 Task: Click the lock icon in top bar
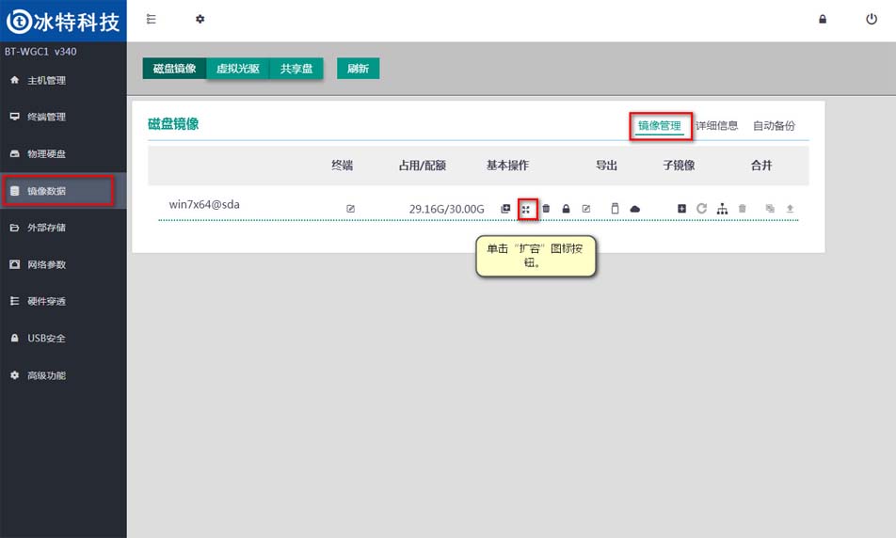click(823, 19)
